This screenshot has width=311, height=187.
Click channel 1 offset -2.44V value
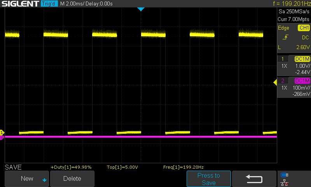pos(302,72)
